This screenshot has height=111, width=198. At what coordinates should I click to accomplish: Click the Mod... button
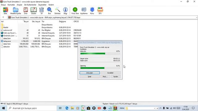105,77
